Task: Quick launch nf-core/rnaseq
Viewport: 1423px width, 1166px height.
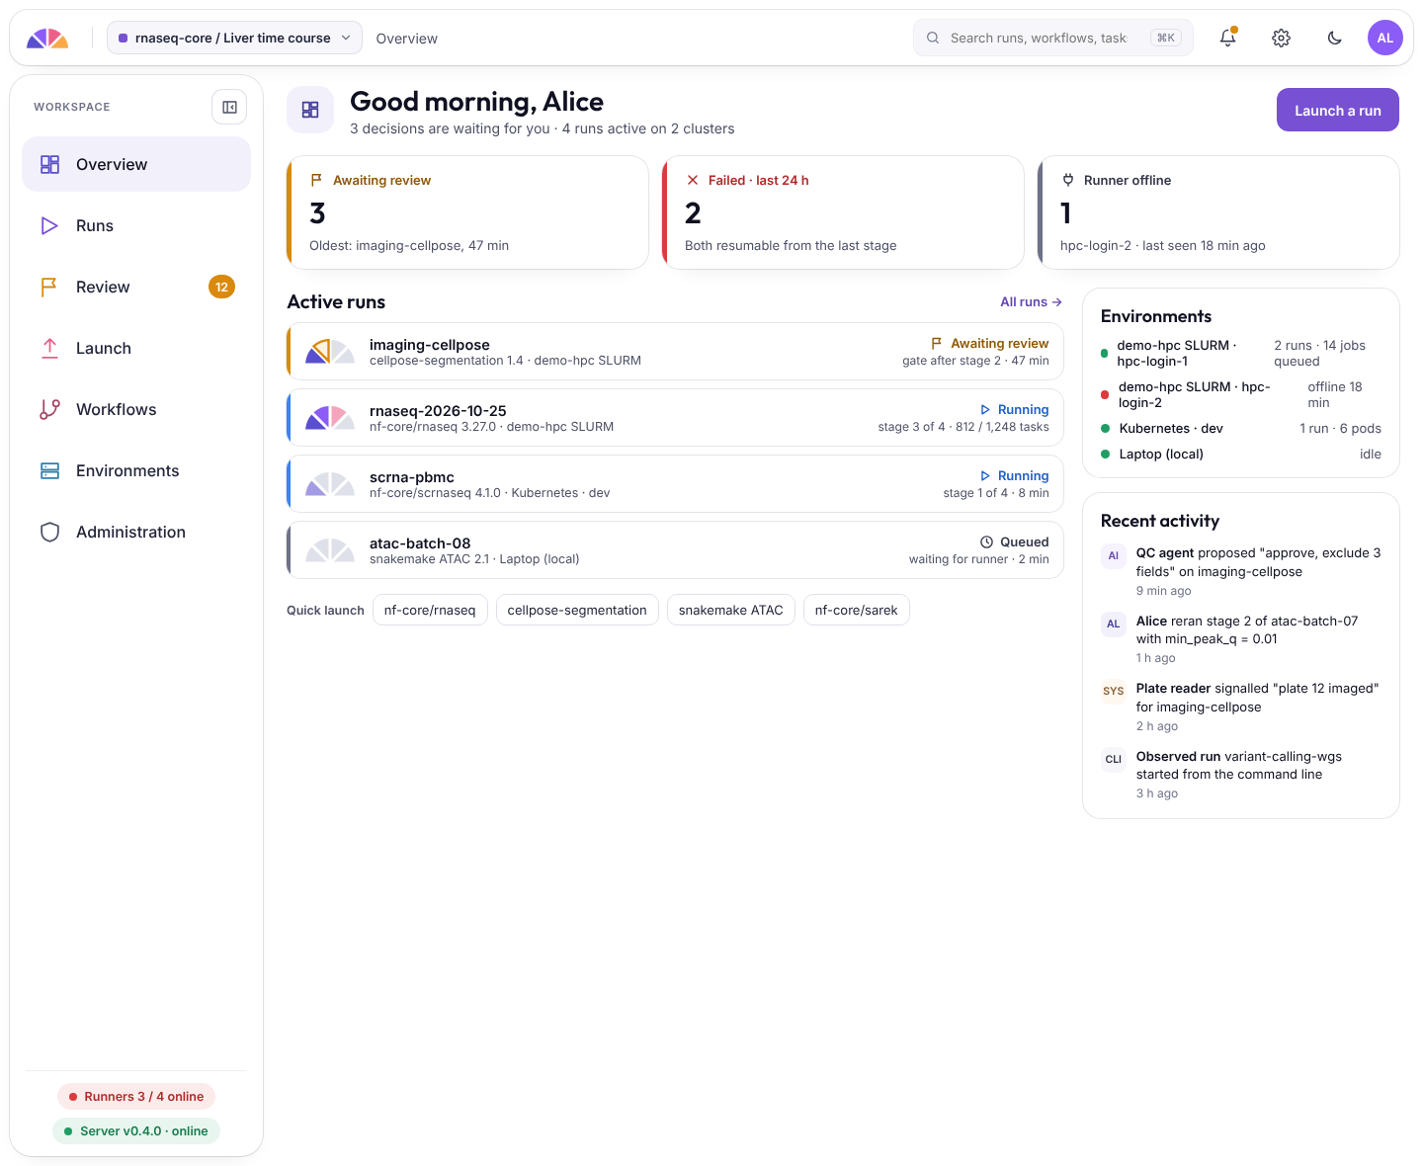Action: 430,610
